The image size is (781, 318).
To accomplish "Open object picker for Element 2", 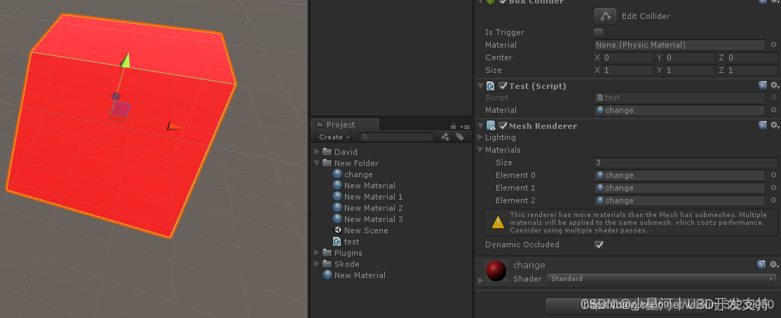I will point(773,200).
